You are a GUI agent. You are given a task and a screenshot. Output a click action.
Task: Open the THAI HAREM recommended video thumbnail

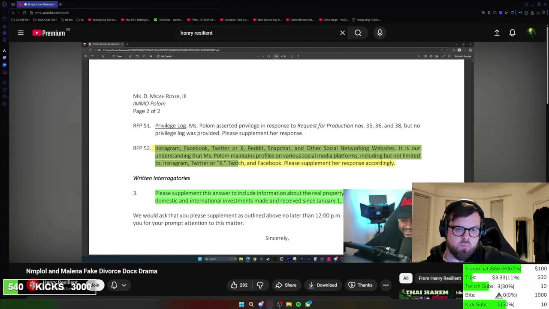[425, 294]
